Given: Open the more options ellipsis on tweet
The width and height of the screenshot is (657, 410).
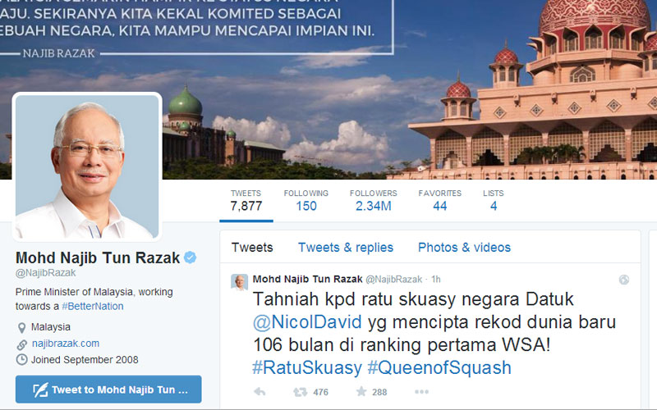Looking at the screenshot, I should click(421, 392).
